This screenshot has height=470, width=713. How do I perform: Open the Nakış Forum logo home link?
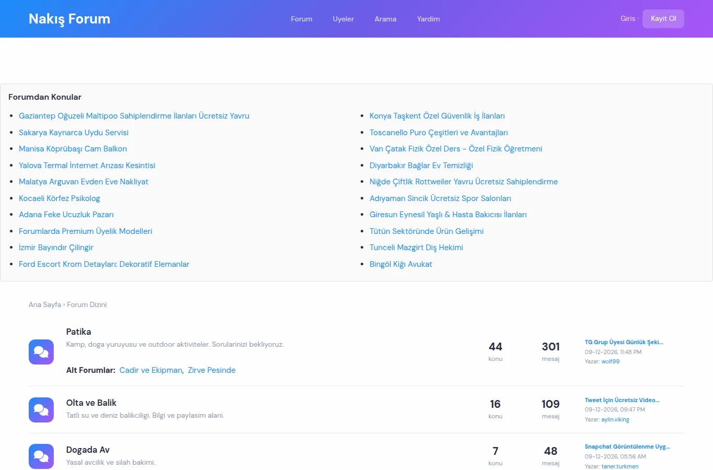tap(69, 19)
